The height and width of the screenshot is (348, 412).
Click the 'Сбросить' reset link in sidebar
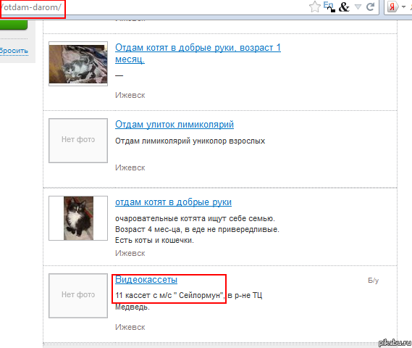coord(14,51)
